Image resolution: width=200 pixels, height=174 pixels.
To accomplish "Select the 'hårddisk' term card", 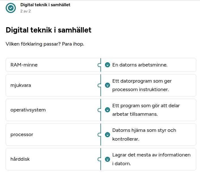I will [53, 159].
